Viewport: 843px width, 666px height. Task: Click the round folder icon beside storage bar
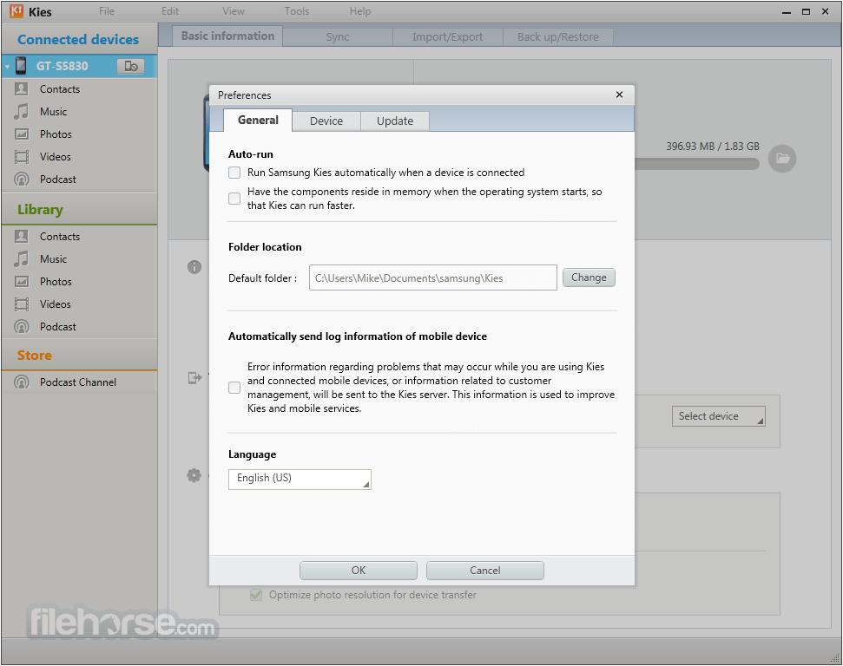coord(782,159)
